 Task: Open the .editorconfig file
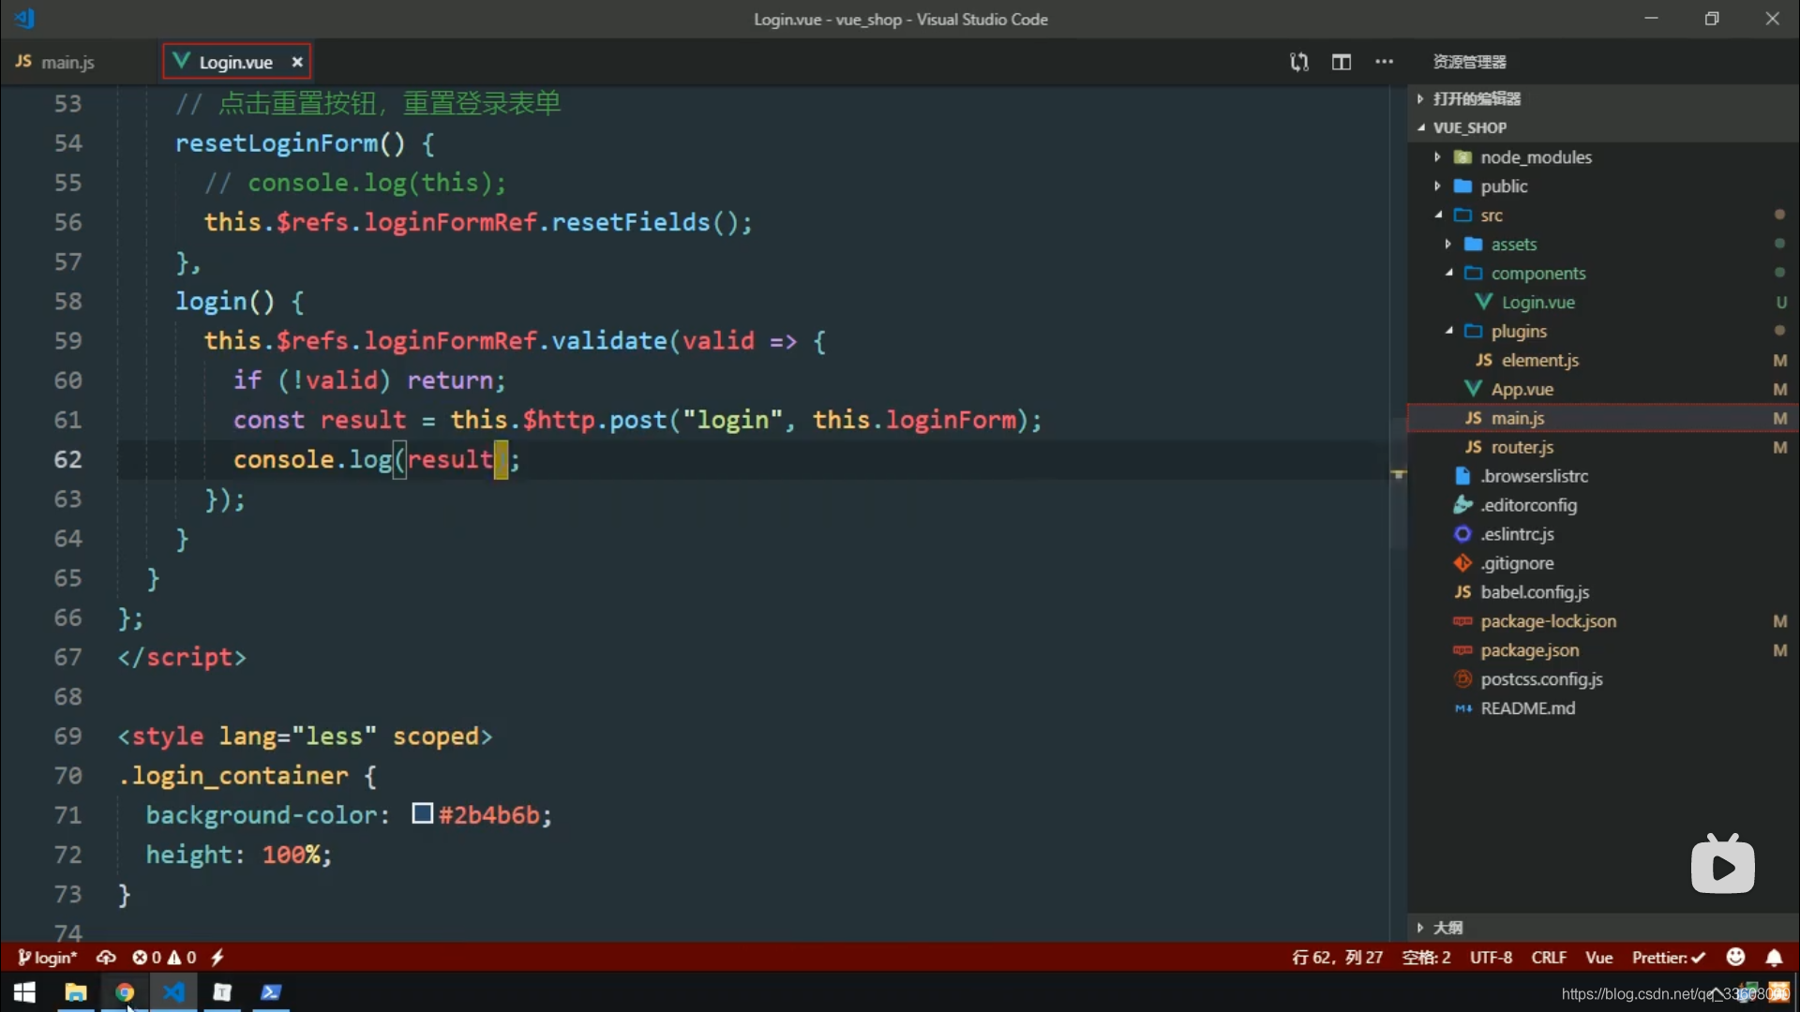[x=1528, y=506]
